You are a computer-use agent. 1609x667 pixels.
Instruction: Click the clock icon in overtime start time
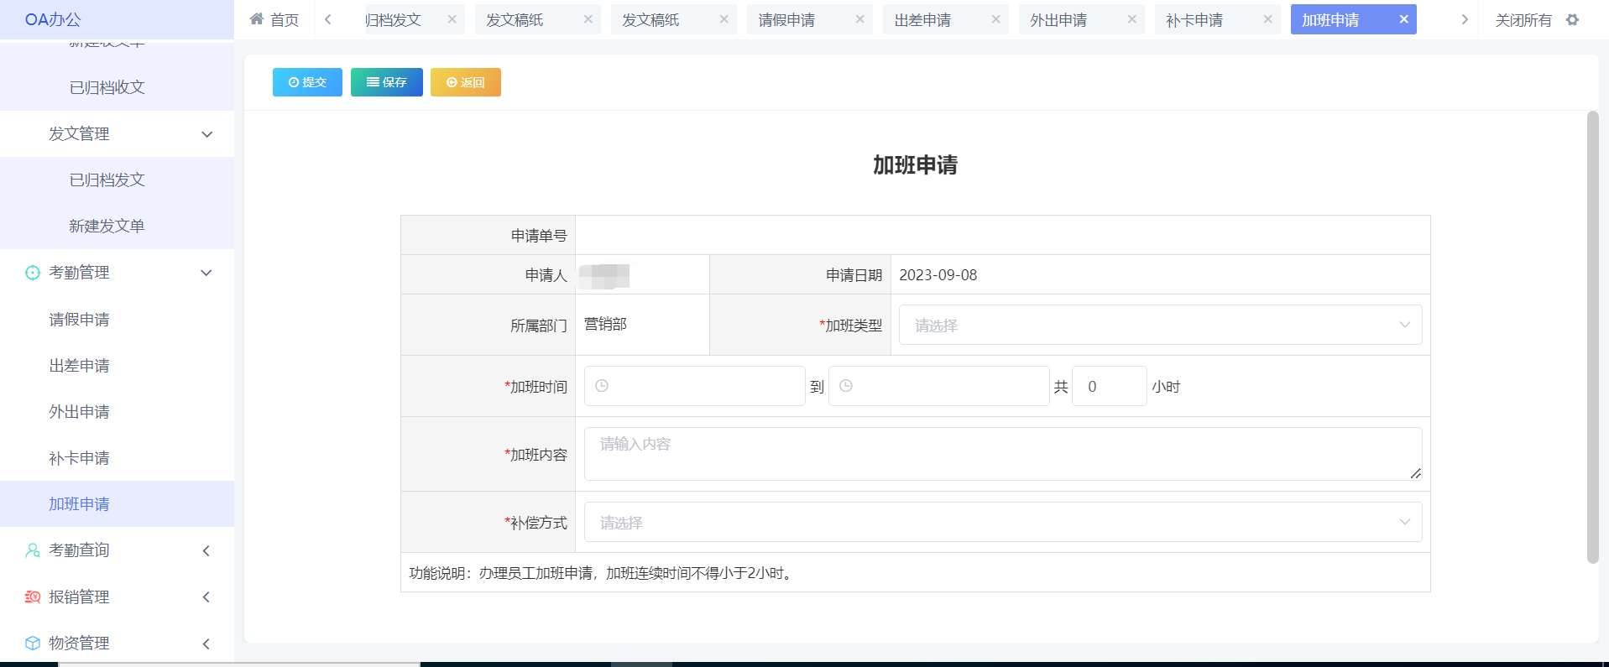(x=602, y=386)
